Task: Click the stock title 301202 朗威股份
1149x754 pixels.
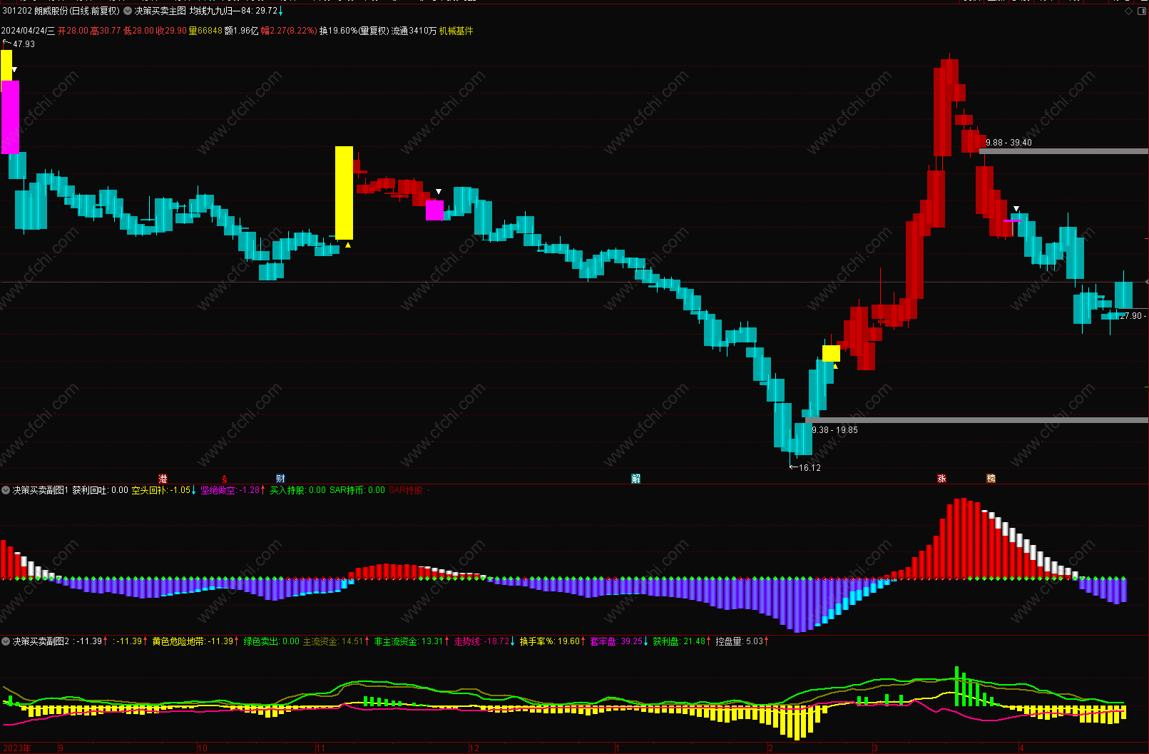Action: click(61, 11)
